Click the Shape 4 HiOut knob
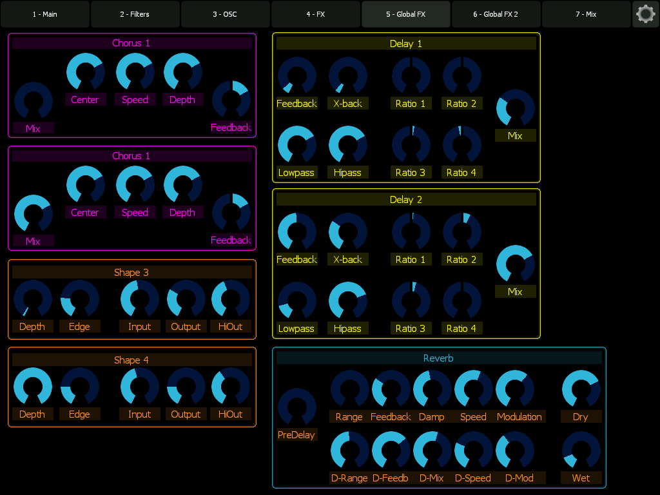Viewport: 660px width, 495px height. (231, 387)
